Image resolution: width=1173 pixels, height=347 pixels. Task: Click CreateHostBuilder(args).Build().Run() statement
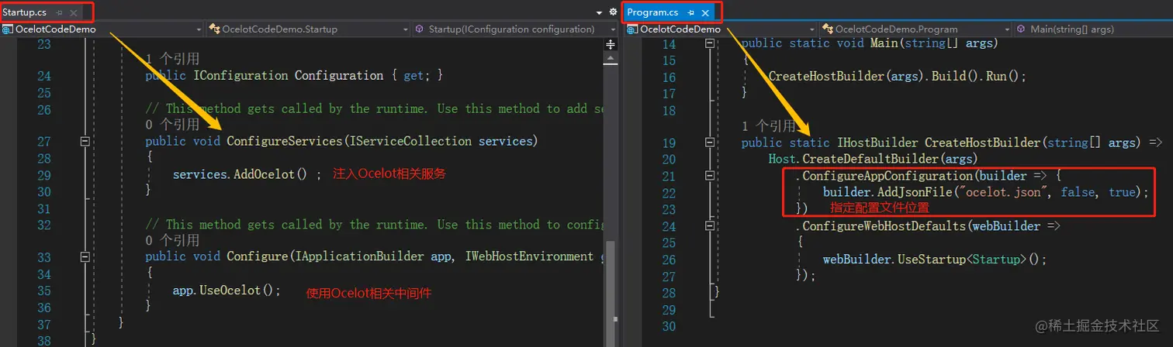point(898,77)
